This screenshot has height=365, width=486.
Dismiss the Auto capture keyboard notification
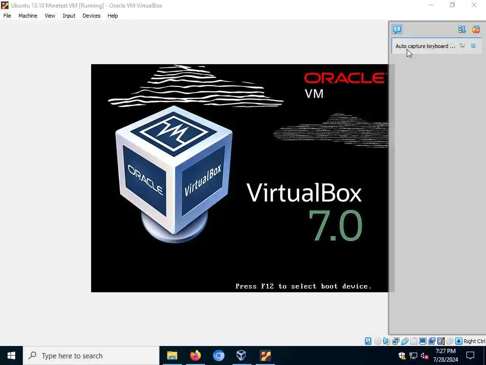click(473, 46)
